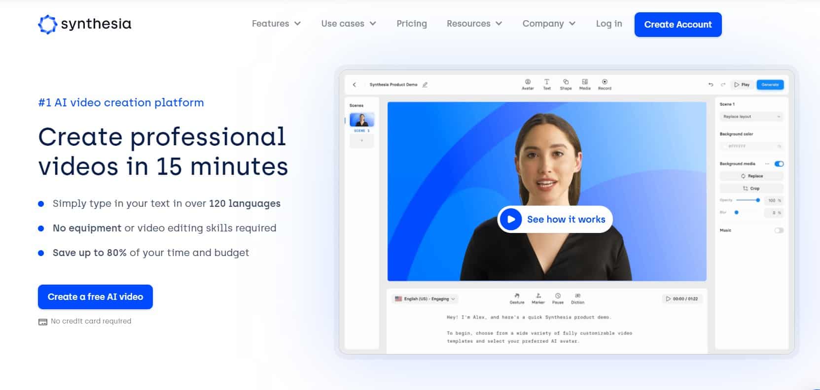This screenshot has width=820, height=390.
Task: Select the Avatar tool in the editor
Action: pos(528,84)
